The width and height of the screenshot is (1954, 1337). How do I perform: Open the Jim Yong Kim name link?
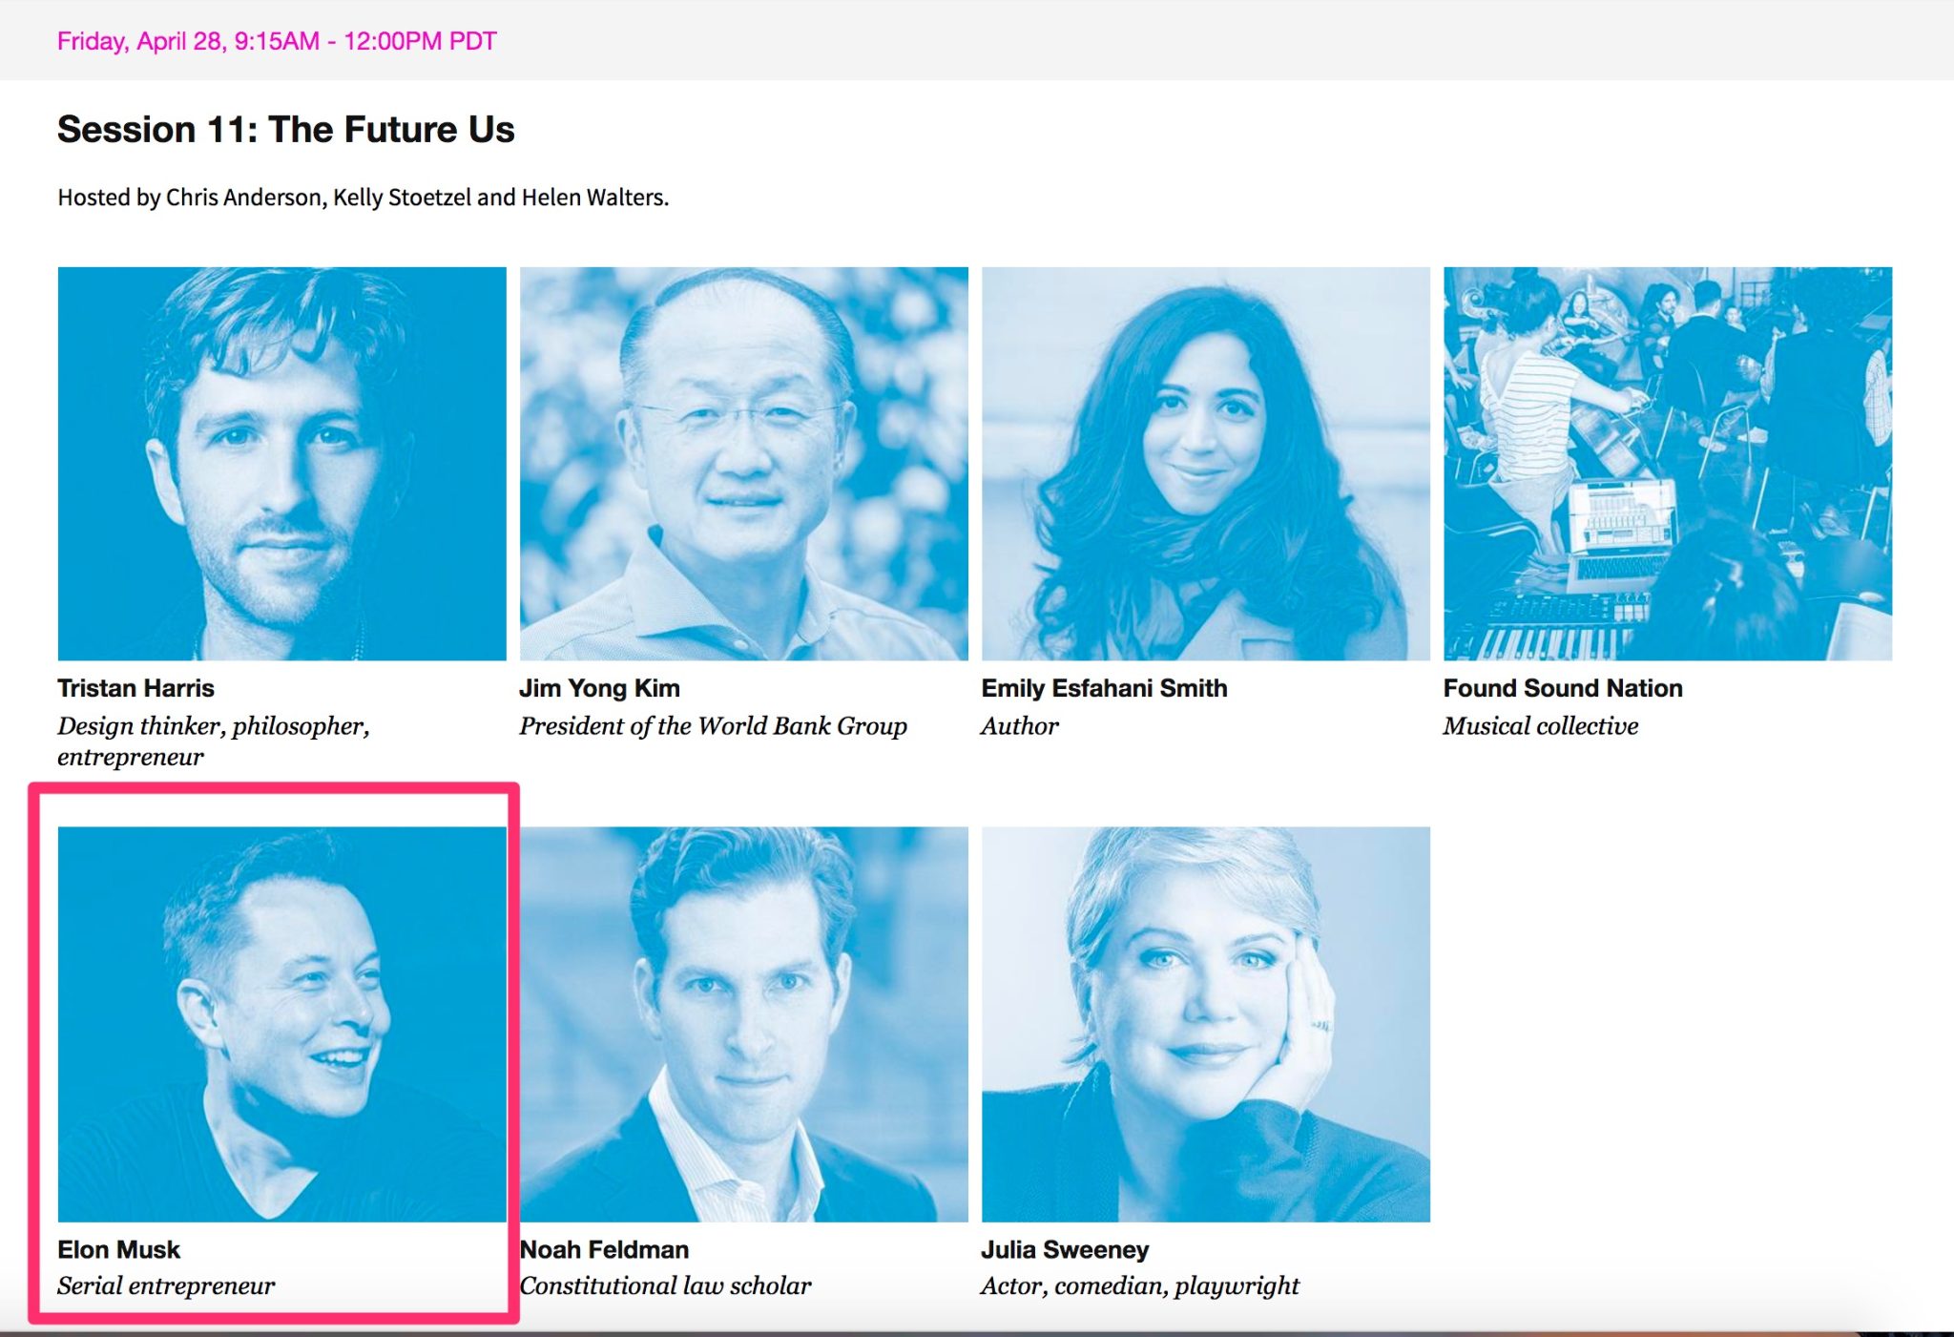pyautogui.click(x=599, y=688)
